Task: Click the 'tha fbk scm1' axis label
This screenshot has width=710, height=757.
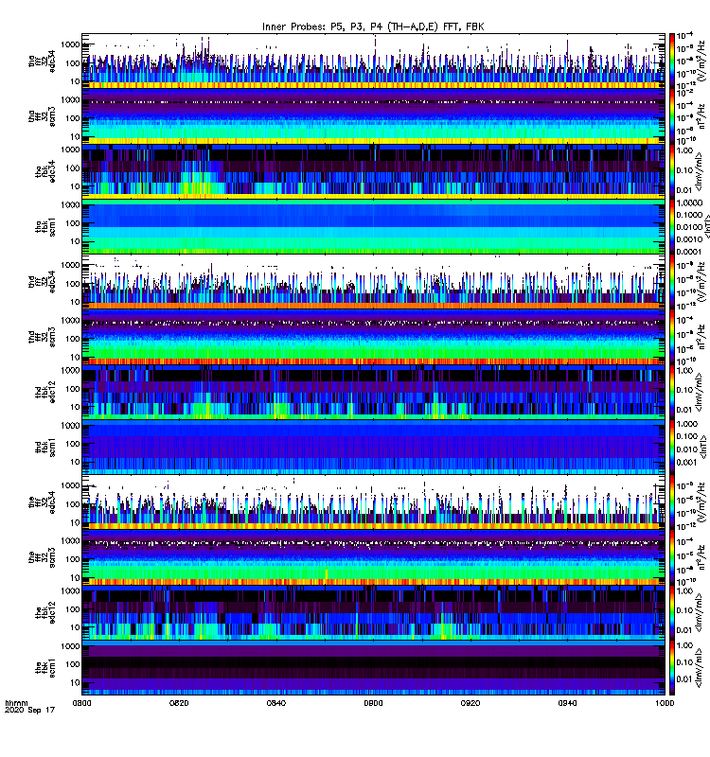Action: [x=45, y=227]
